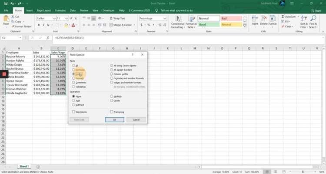326x174 pixels.
Task: Apply the yellow Fill Color bucket
Action: 66,25
